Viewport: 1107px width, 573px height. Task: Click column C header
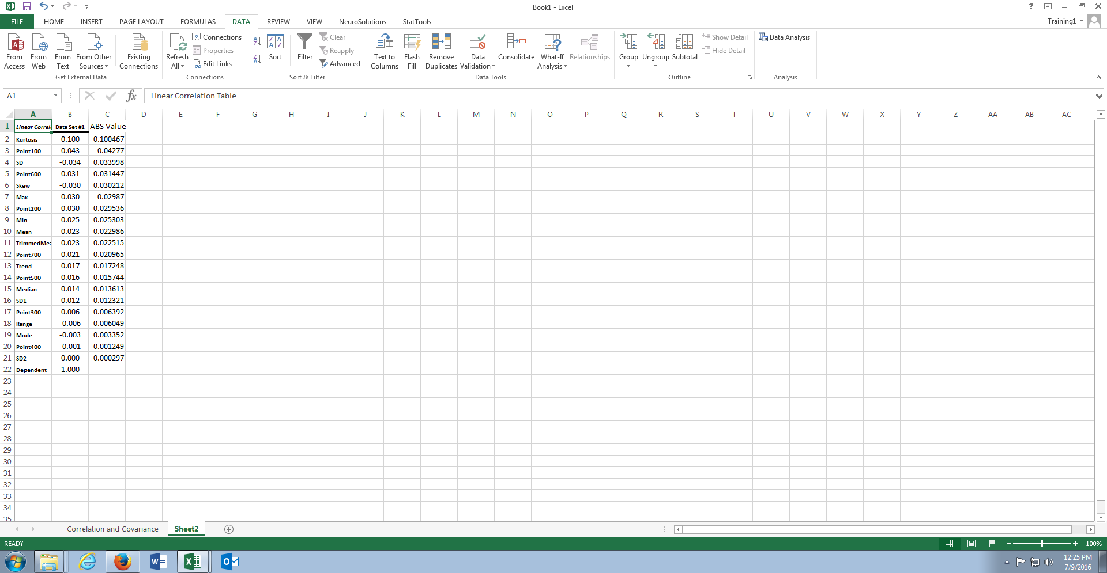(107, 114)
